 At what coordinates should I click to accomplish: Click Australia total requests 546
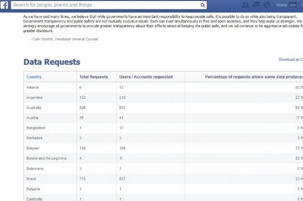(82, 108)
